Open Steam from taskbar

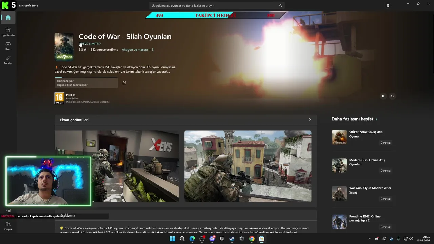pyautogui.click(x=232, y=239)
